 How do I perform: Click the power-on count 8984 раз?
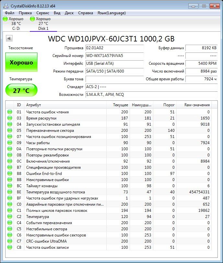click(x=202, y=71)
